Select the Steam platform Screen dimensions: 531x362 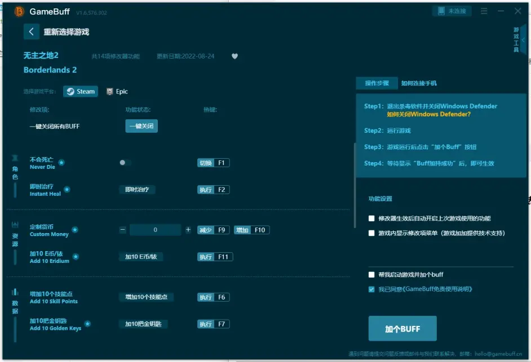(81, 91)
